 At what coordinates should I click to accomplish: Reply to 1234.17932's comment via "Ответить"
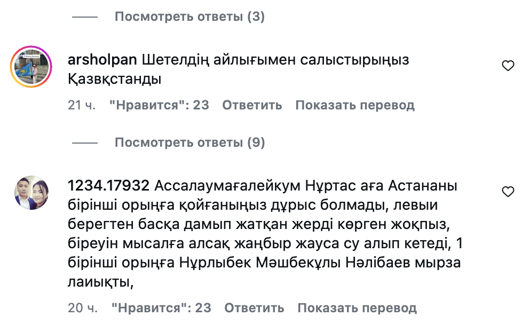click(x=254, y=308)
